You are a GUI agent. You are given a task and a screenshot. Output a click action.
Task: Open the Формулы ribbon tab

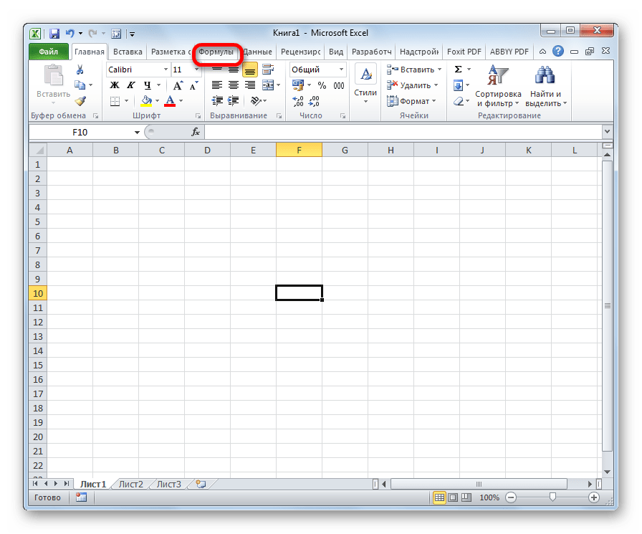[x=216, y=52]
